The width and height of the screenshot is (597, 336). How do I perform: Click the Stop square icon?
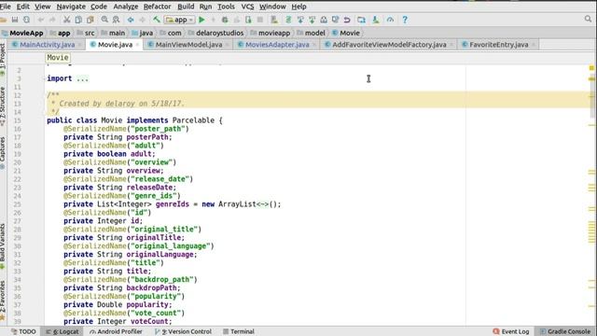(x=260, y=20)
